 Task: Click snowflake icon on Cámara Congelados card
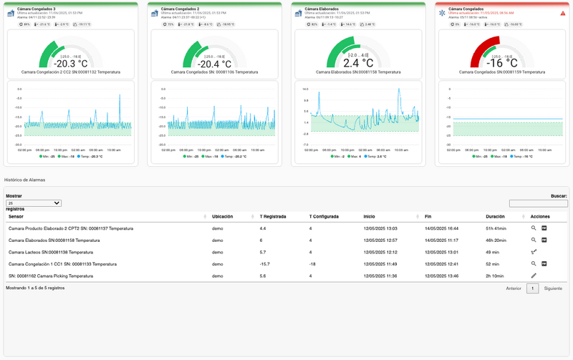pyautogui.click(x=441, y=12)
